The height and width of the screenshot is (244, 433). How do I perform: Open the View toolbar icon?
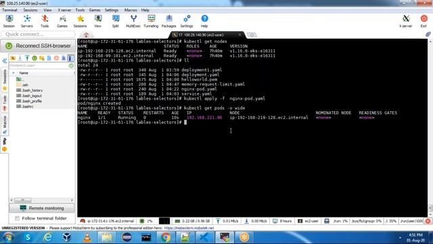[97, 21]
